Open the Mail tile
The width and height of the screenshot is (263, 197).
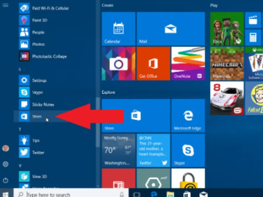click(171, 29)
